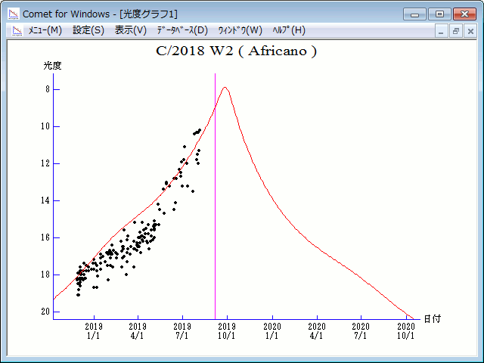Click the 日付 horizontal axis label
This screenshot has height=363, width=484.
click(432, 319)
